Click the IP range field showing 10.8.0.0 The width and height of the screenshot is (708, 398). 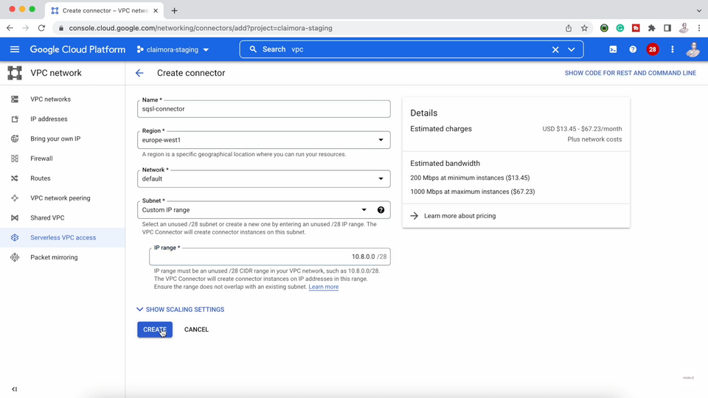tap(270, 256)
